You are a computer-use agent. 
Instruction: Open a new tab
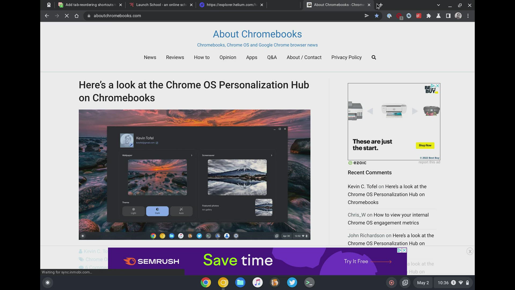[380, 5]
